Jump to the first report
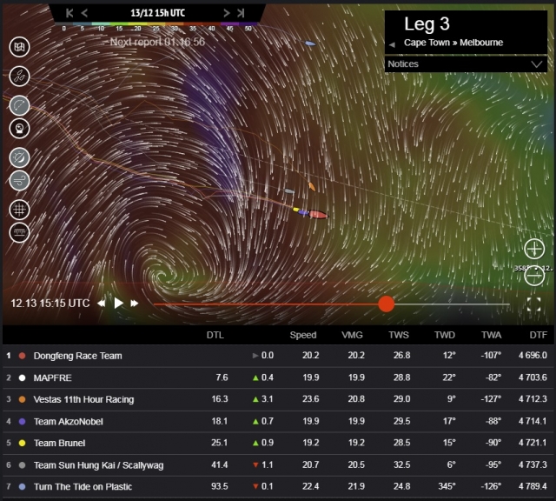The image size is (556, 501). click(69, 13)
